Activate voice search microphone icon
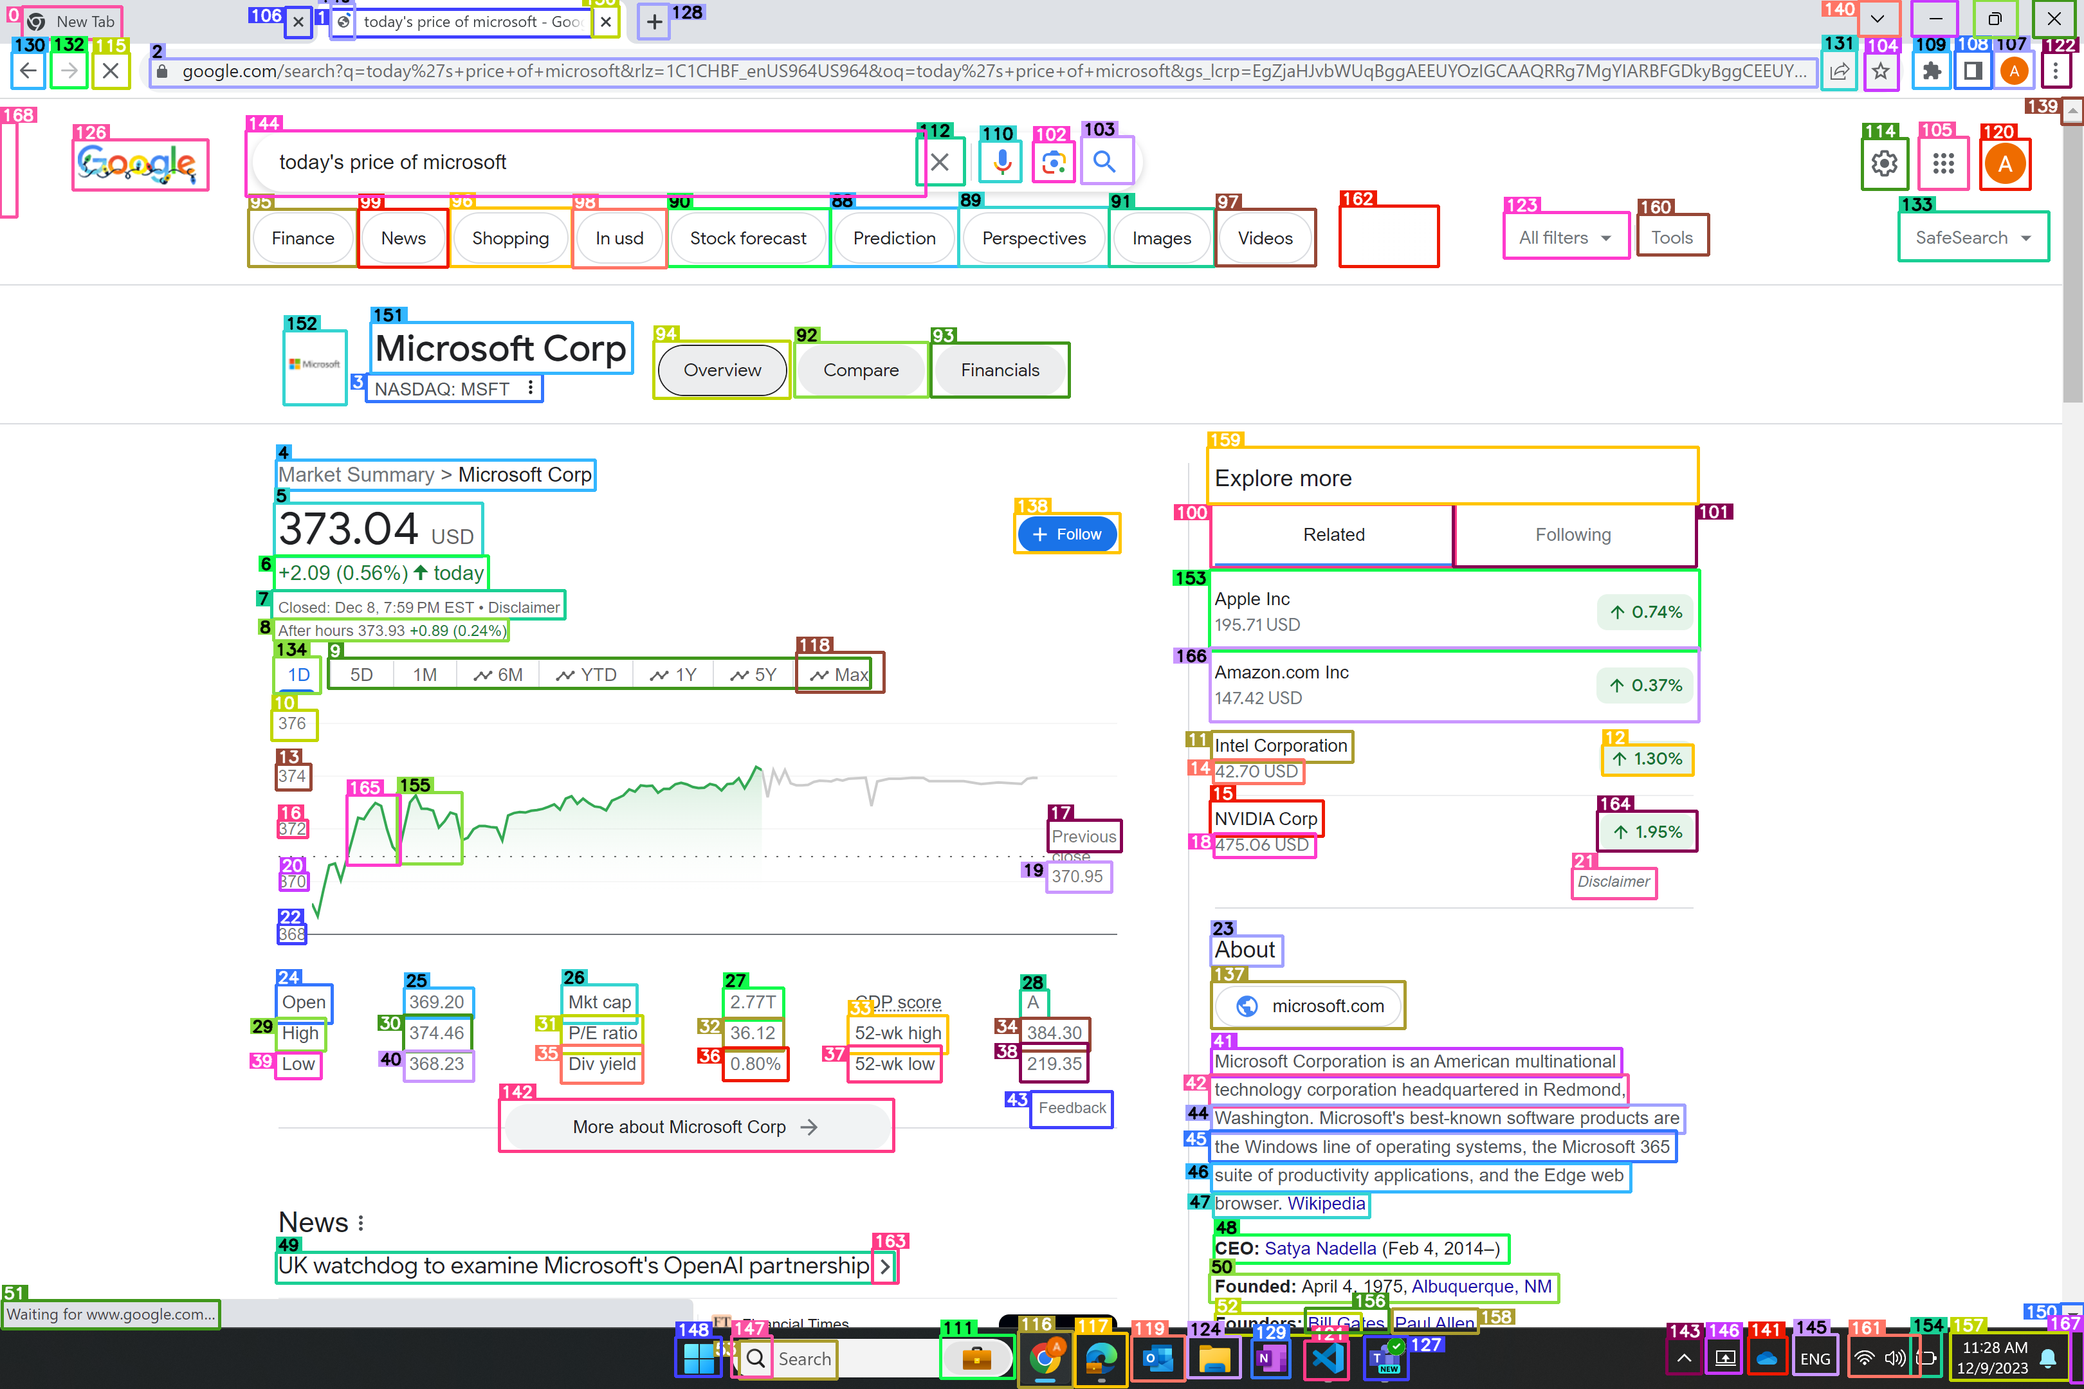The width and height of the screenshot is (2084, 1389). (x=1000, y=162)
